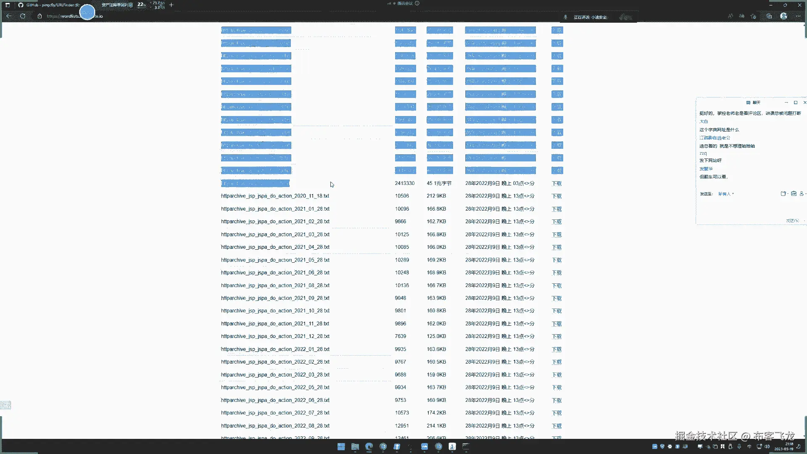Image resolution: width=807 pixels, height=454 pixels.
Task: Click file name httparchive_jsp_jspa_do_action_2021_05_28.txt
Action: coord(275,260)
